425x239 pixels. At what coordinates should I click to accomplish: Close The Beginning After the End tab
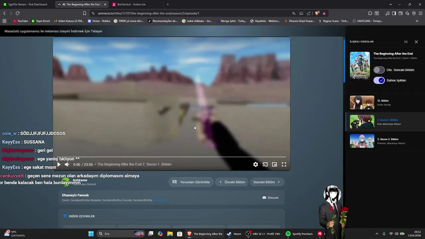pos(105,4)
